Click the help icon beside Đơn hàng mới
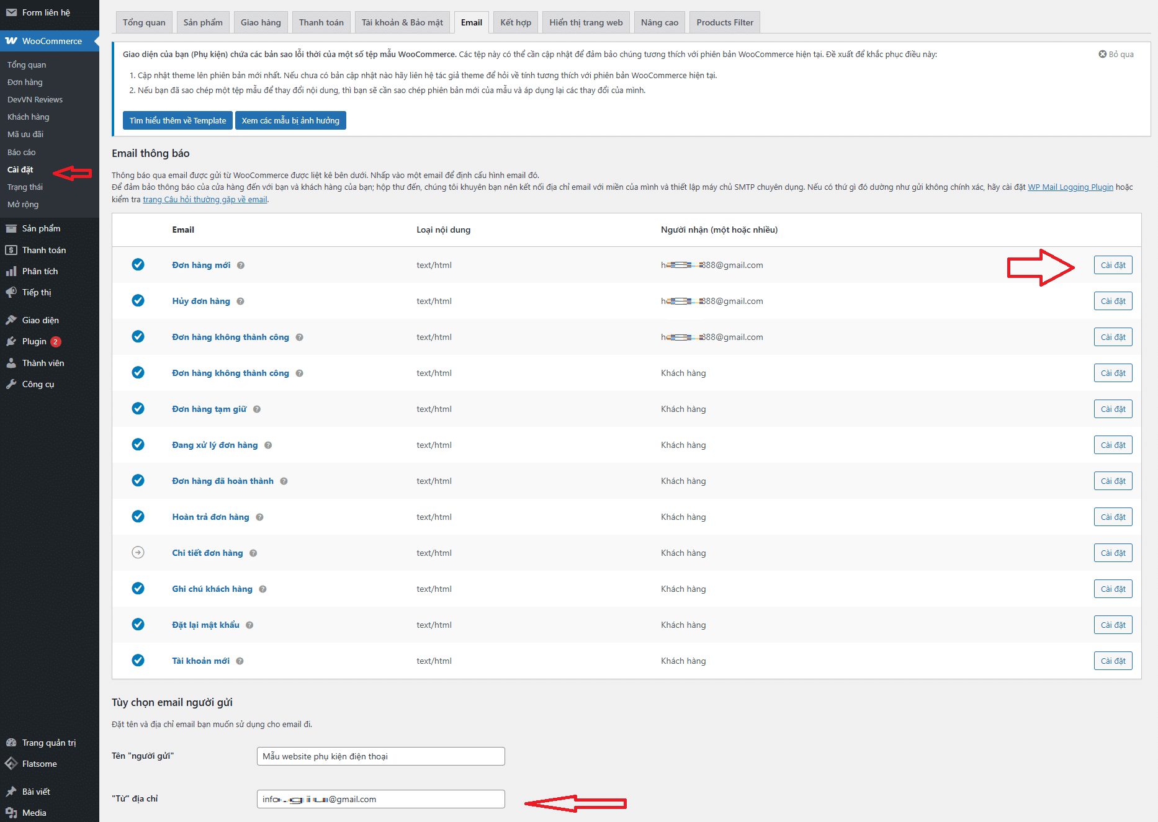 241,266
